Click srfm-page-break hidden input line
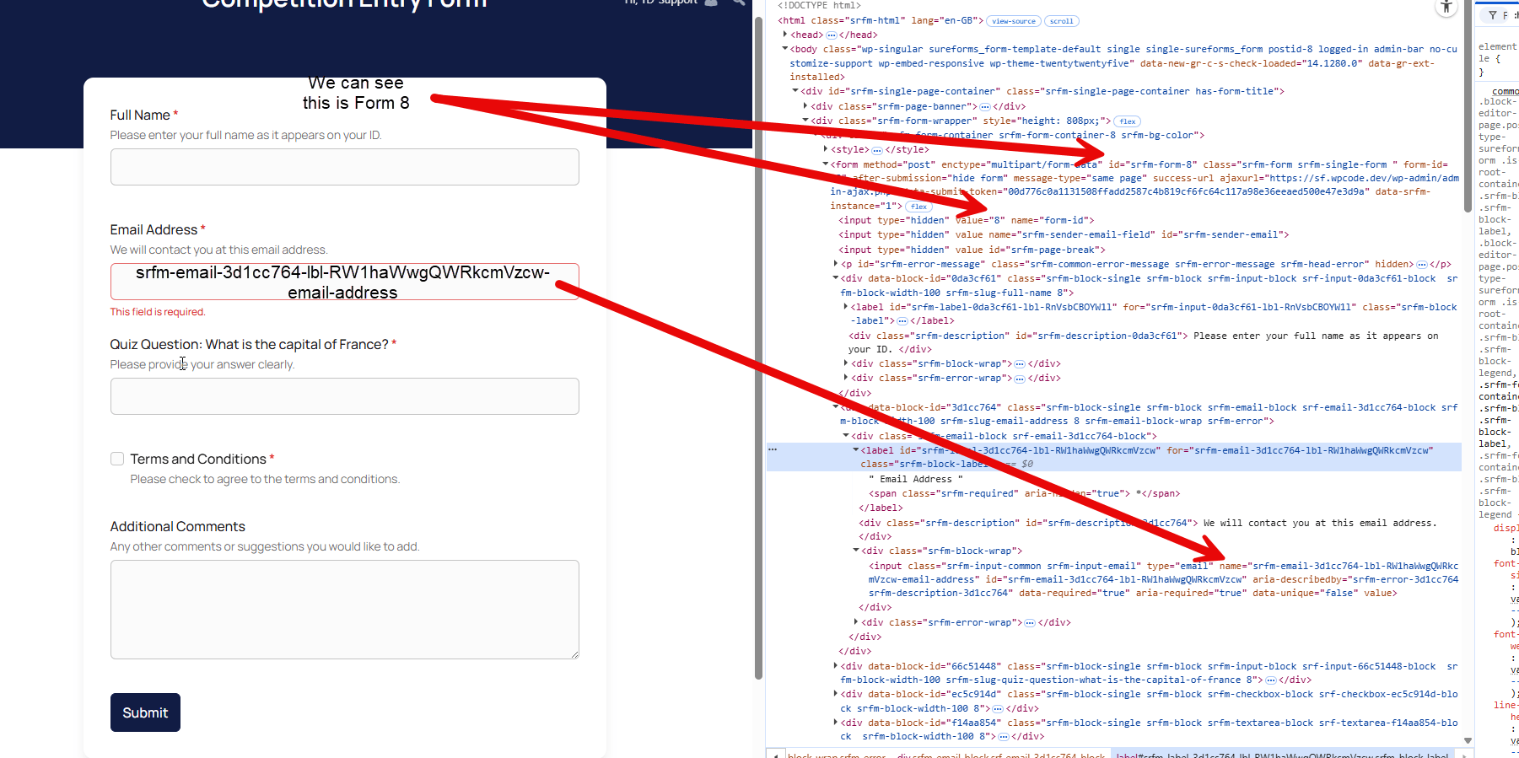 click(972, 250)
